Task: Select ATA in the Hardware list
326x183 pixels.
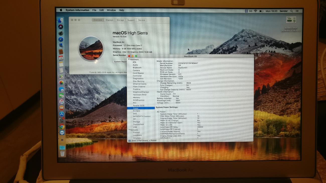Action: click(x=134, y=62)
